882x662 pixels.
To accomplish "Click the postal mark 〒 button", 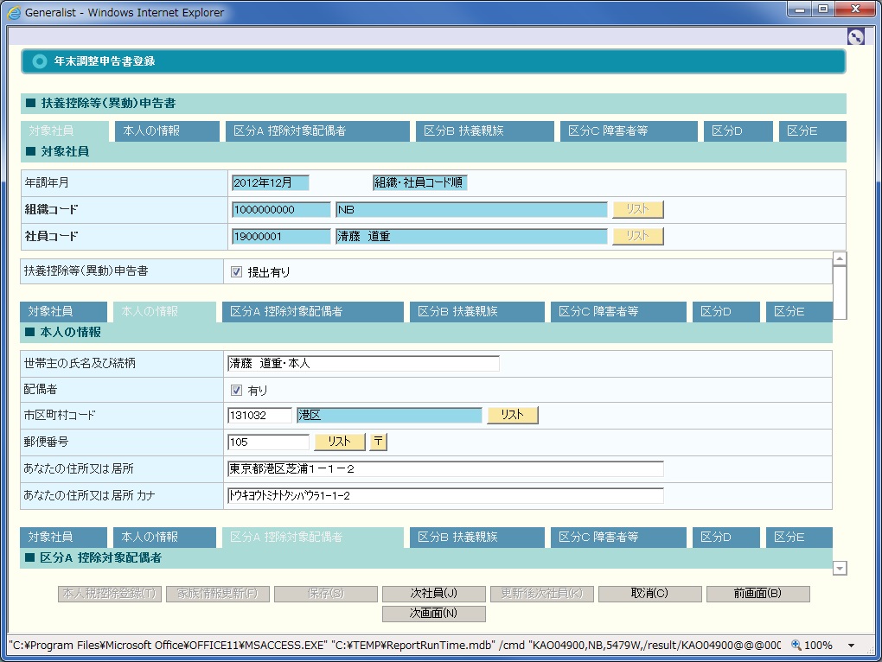I will click(378, 442).
